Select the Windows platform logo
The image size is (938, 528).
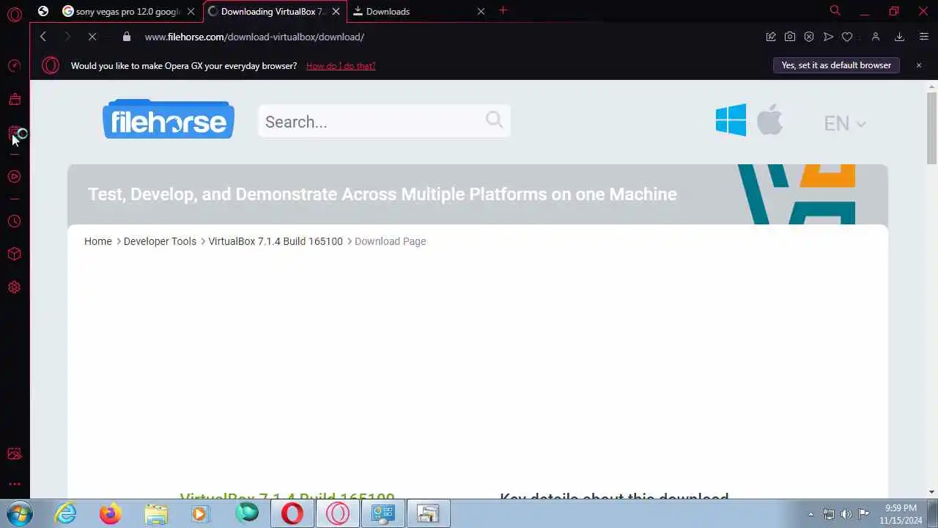731,120
